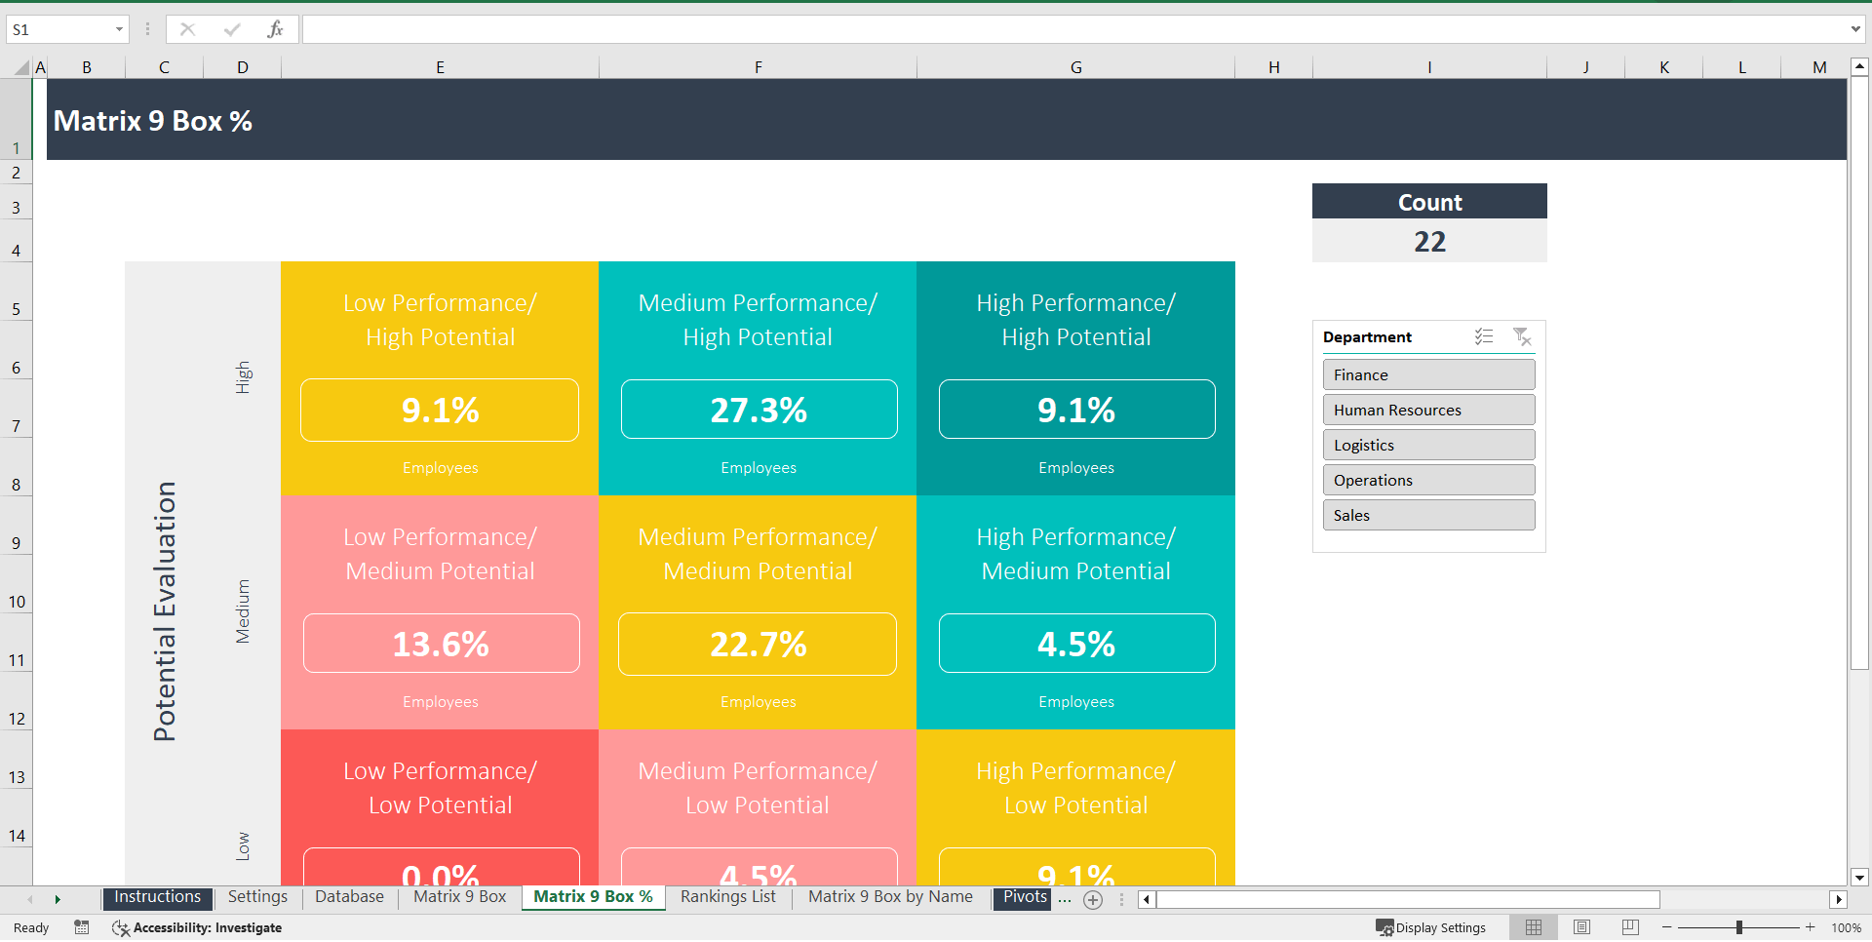Image resolution: width=1872 pixels, height=942 pixels.
Task: Add a new sheet with plus icon
Action: pos(1093,900)
